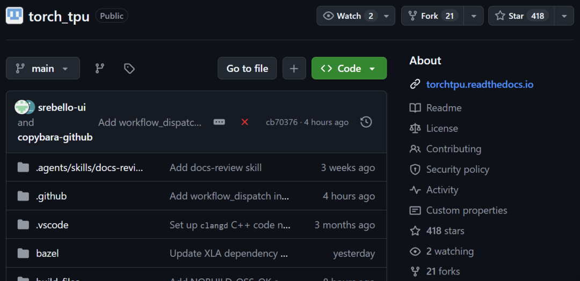This screenshot has width=580, height=281.
Task: Click the License scales icon
Action: pyautogui.click(x=415, y=128)
